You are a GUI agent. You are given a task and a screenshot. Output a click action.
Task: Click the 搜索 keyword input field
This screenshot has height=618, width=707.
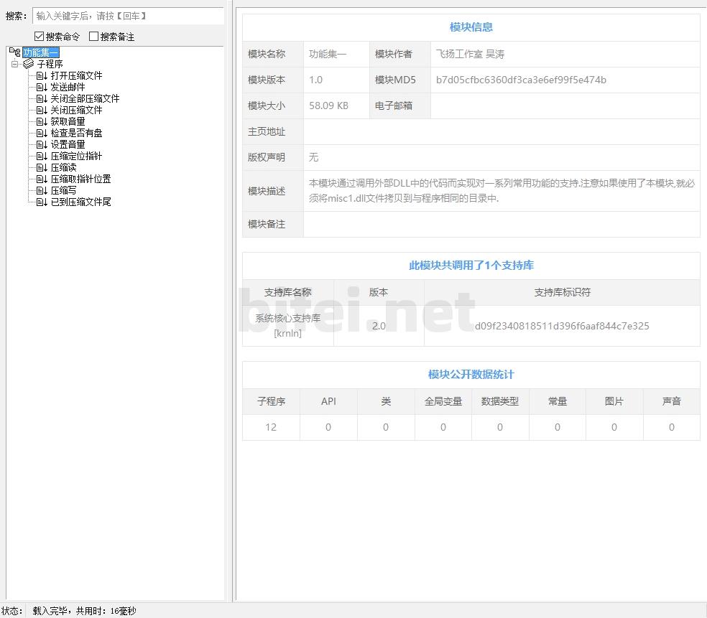[x=128, y=16]
